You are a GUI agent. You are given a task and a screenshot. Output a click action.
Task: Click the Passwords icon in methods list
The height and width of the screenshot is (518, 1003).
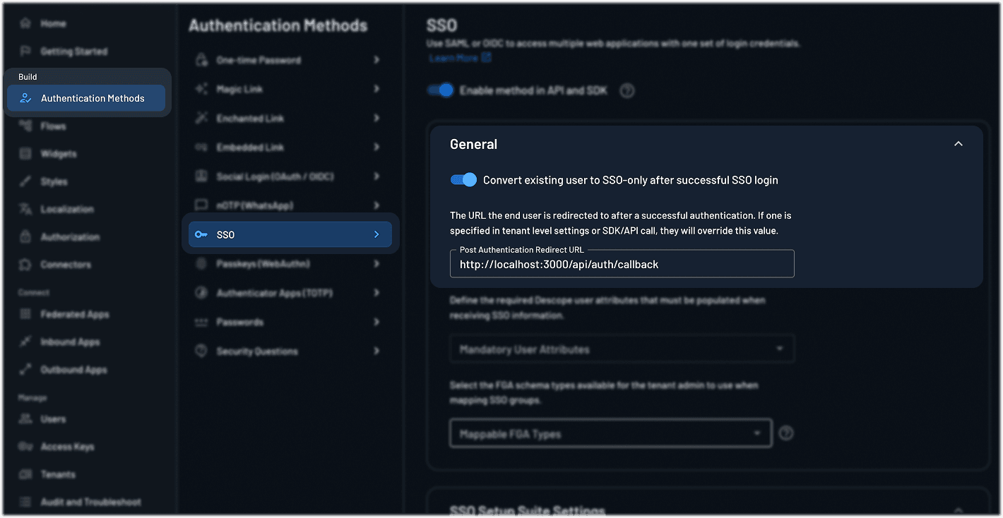(x=201, y=322)
